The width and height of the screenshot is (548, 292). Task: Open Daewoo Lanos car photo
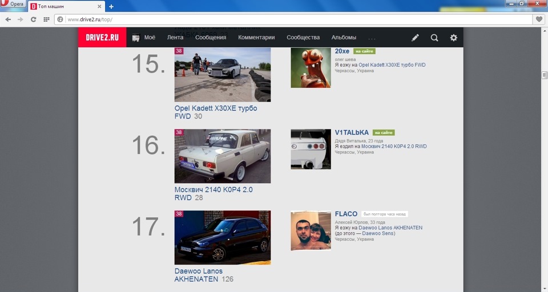[x=223, y=237]
